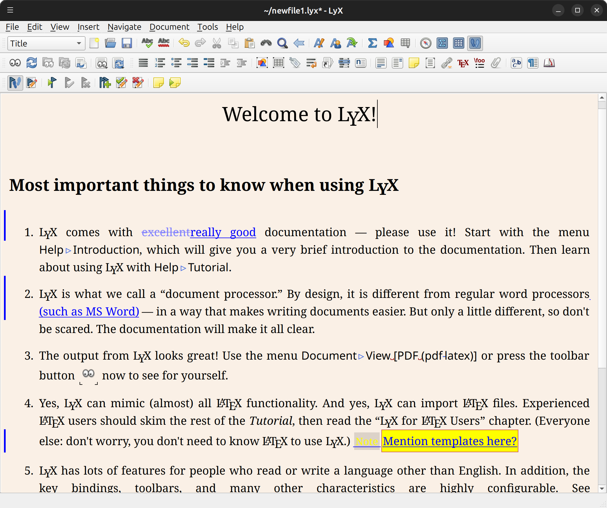Go to next note yellow arrow icon
The height and width of the screenshot is (508, 607).
coord(175,83)
